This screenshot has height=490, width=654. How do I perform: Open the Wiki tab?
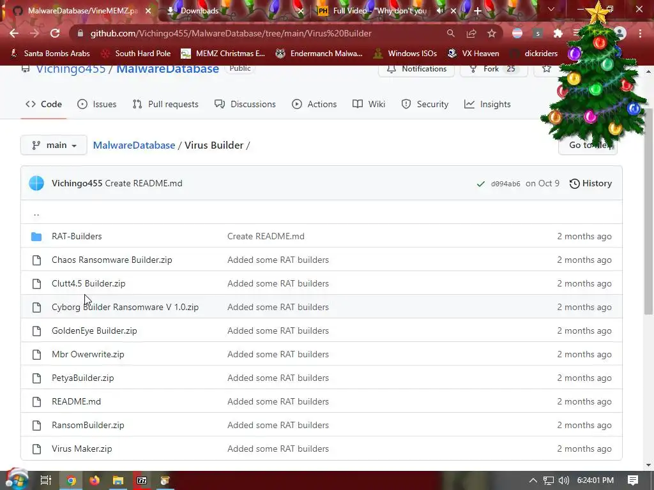click(x=369, y=104)
